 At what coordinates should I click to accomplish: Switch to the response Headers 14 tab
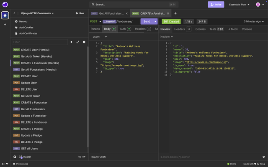tap(183, 29)
